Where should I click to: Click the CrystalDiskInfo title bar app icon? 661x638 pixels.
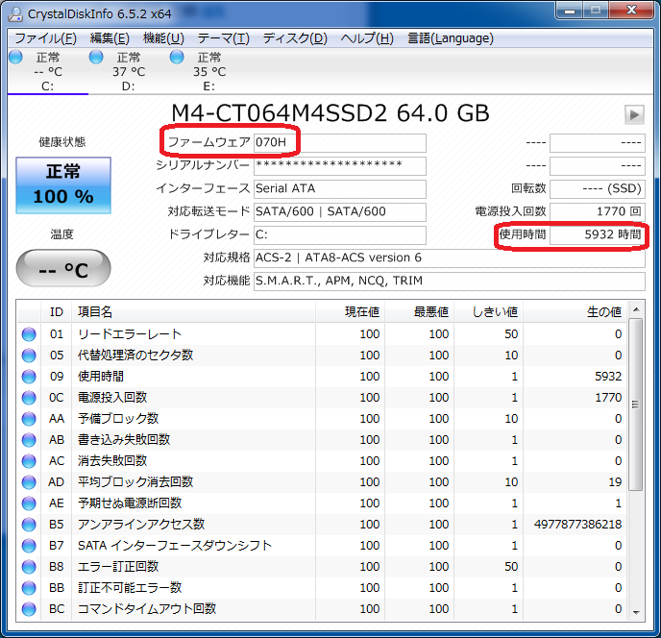tap(15, 12)
